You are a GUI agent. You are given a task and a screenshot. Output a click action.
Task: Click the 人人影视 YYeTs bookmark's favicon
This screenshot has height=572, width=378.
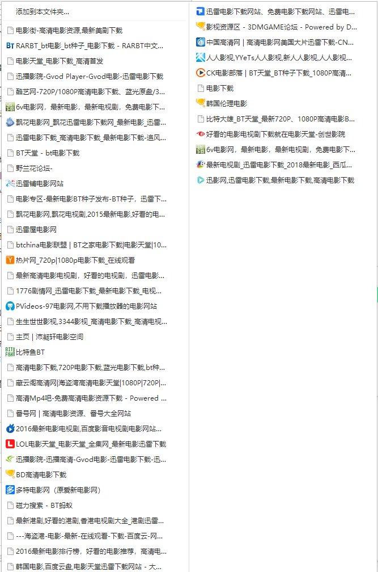200,58
